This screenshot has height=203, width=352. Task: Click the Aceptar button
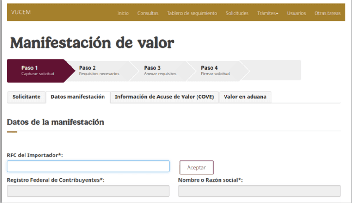197,167
